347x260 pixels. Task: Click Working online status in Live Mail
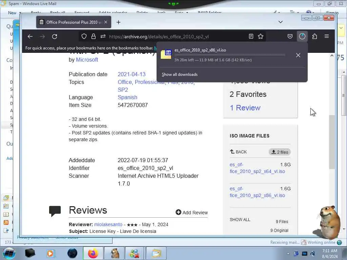(321, 242)
